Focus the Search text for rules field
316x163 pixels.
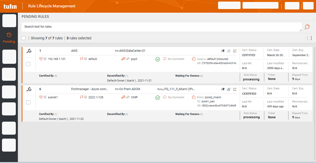tap(162, 27)
